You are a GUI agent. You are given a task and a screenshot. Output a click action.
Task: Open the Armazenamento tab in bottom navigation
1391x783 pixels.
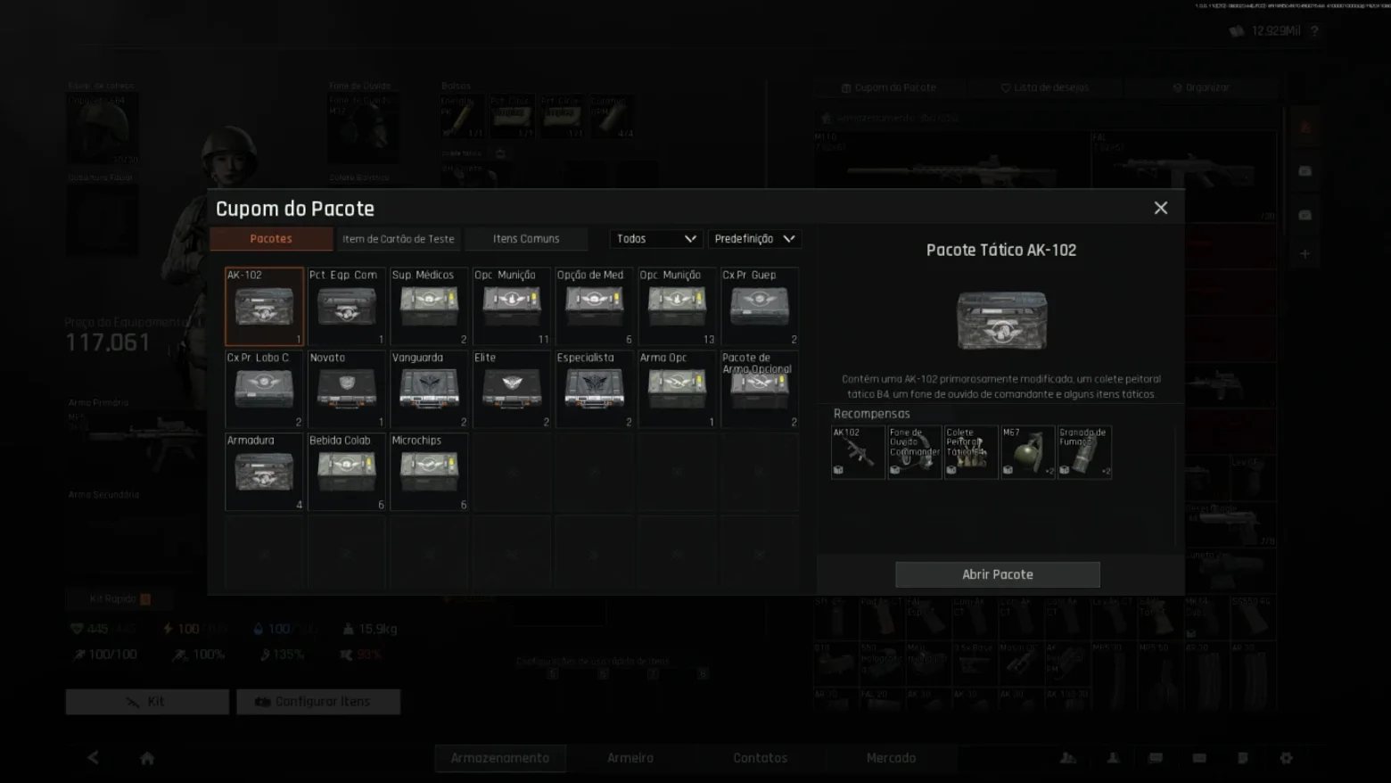pos(500,758)
